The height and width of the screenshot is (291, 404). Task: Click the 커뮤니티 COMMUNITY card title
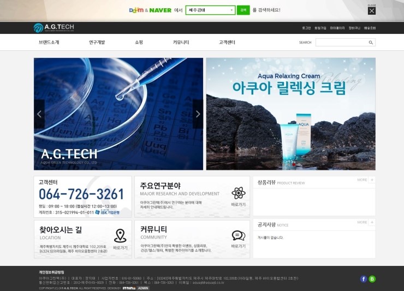(x=153, y=229)
